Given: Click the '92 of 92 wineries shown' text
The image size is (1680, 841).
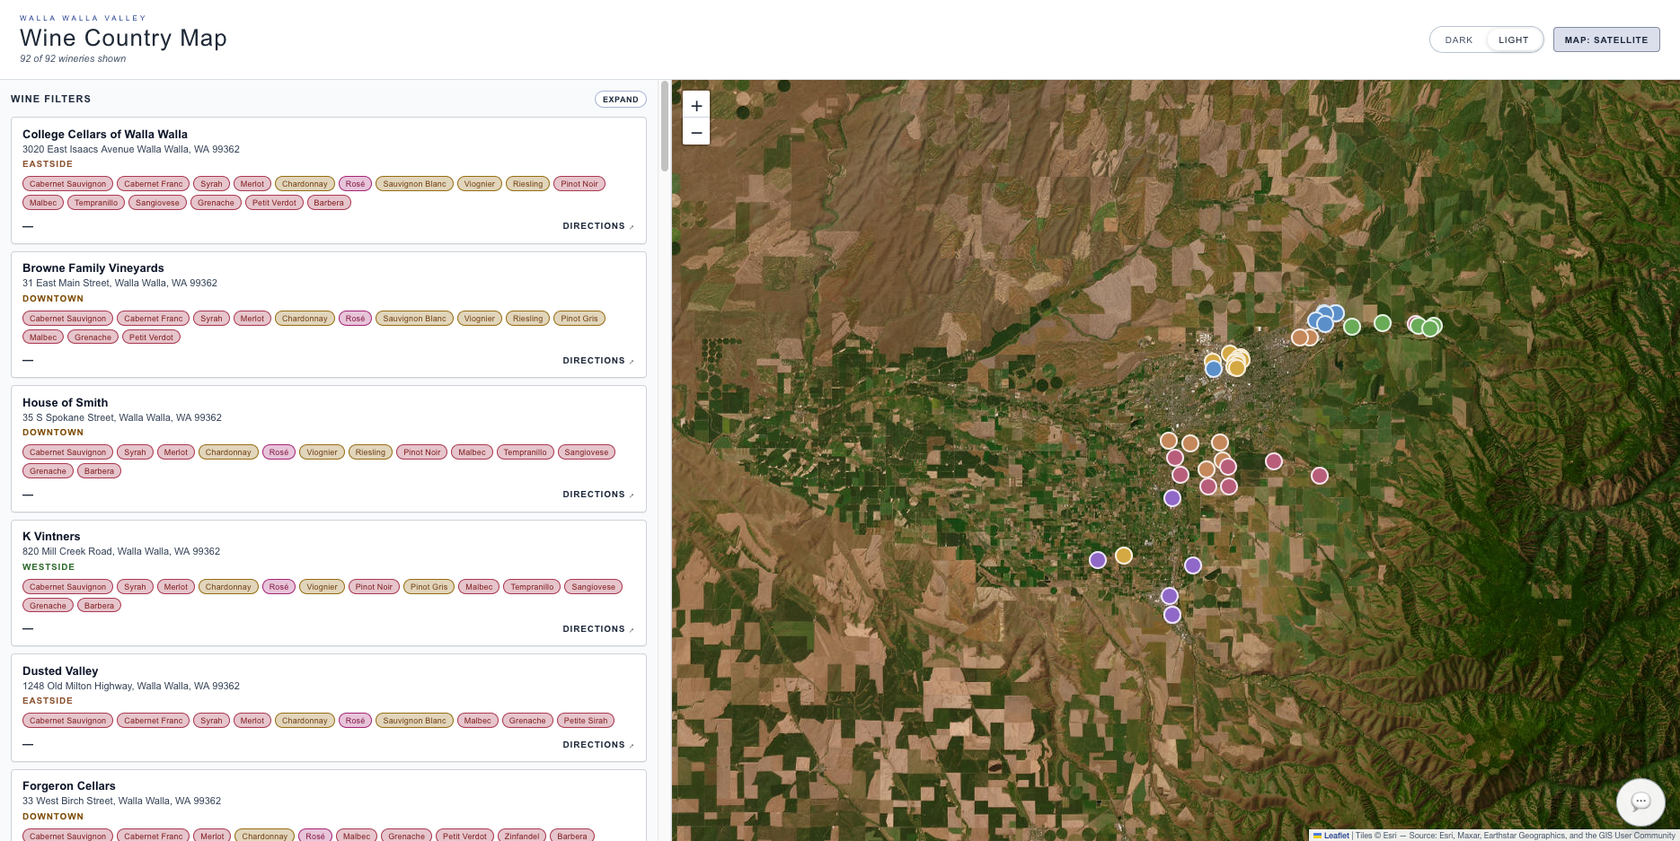Looking at the screenshot, I should [73, 58].
